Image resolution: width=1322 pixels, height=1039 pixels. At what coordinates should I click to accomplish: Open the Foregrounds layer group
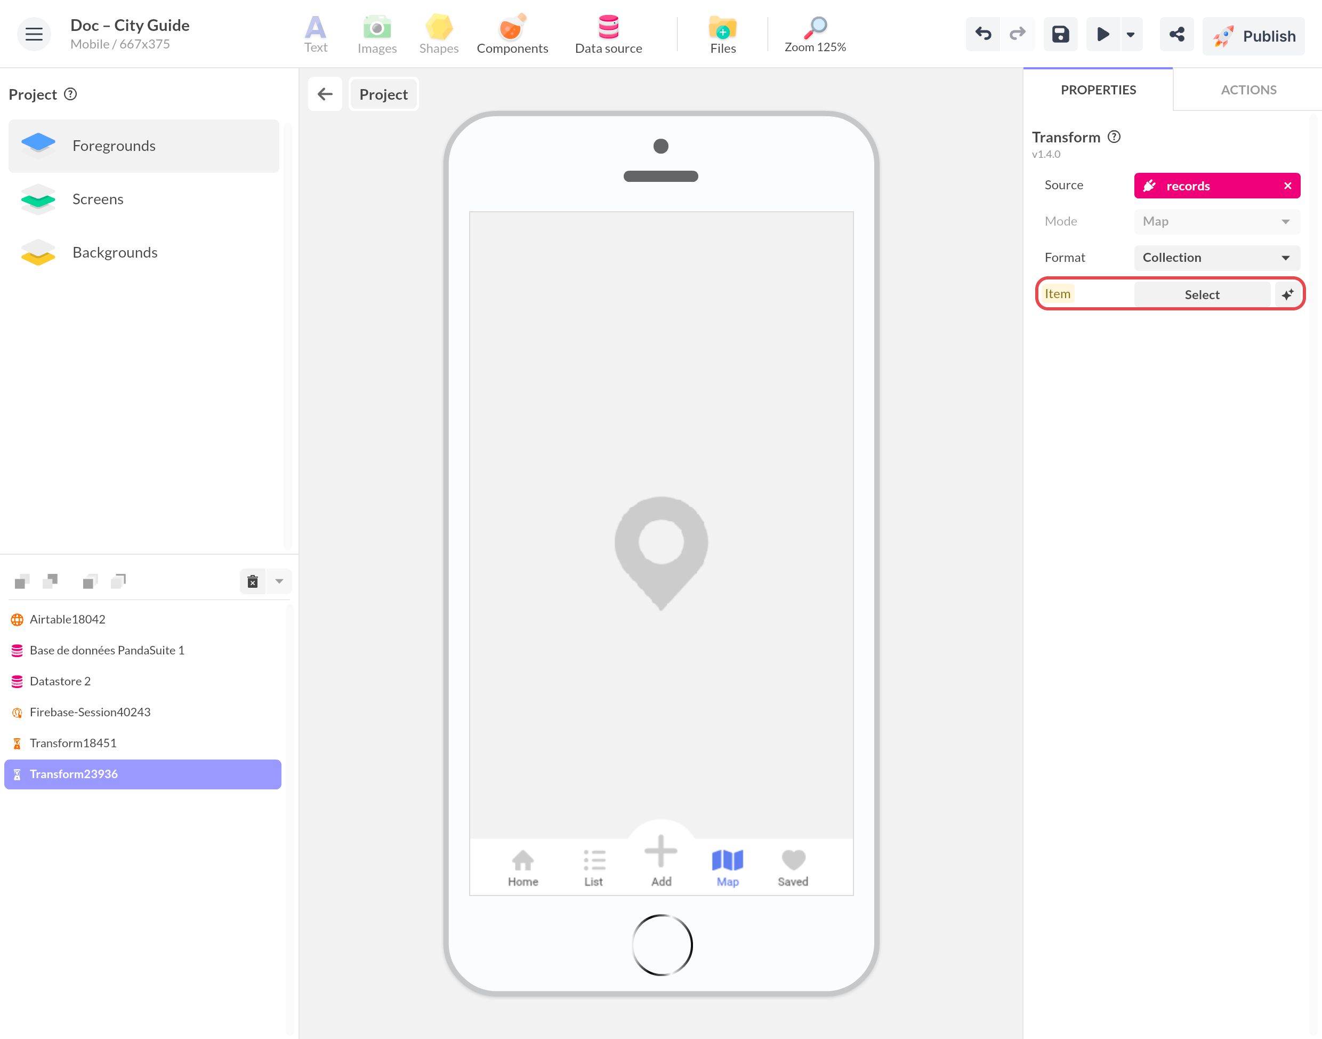143,146
